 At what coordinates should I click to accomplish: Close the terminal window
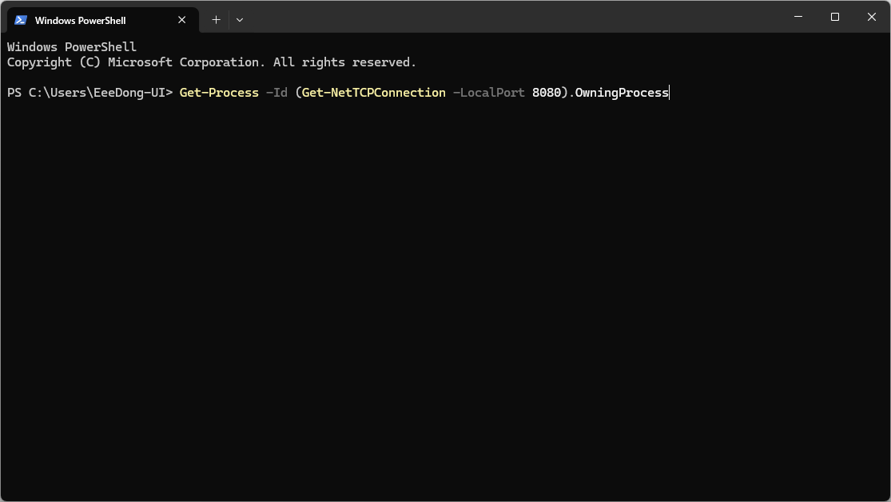coord(872,17)
